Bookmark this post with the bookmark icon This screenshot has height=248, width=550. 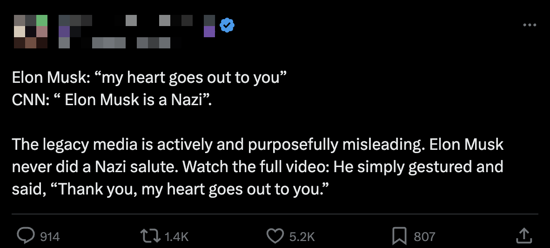400,235
